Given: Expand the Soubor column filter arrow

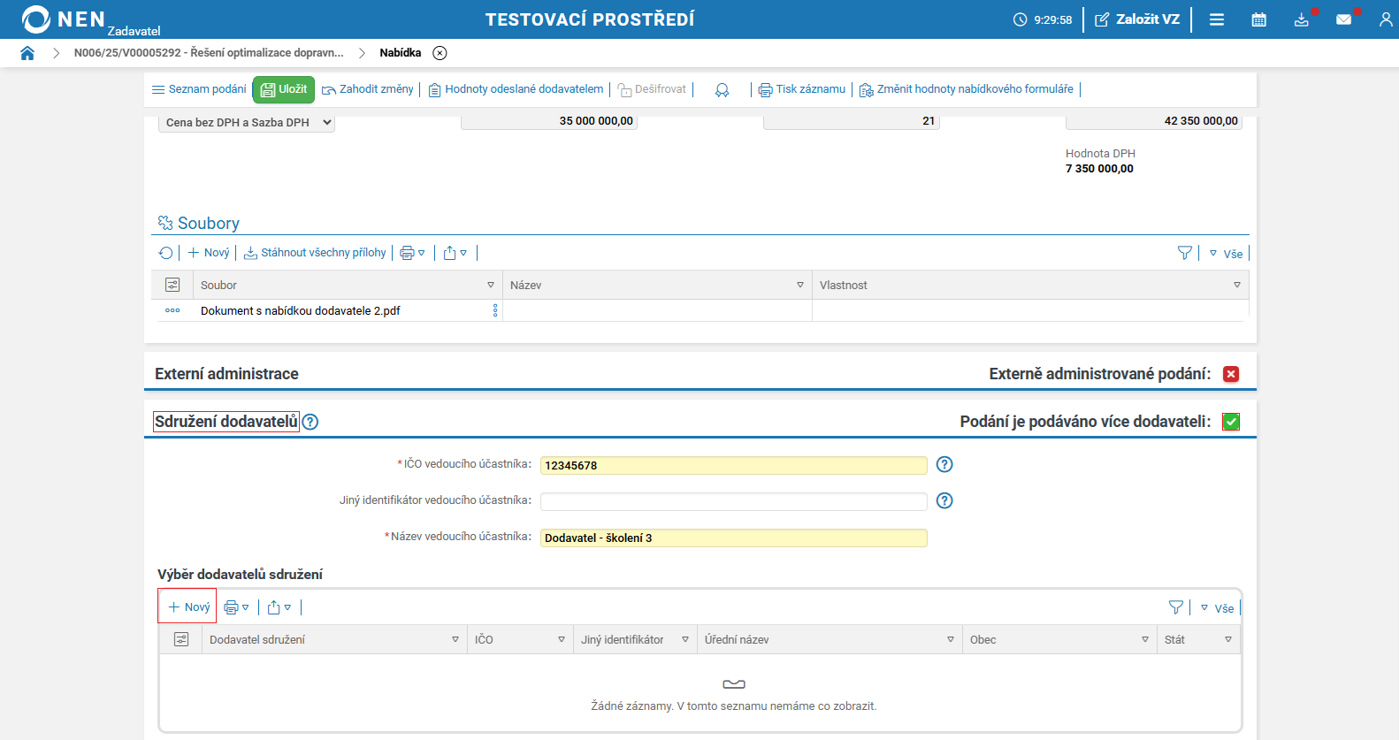Looking at the screenshot, I should (491, 285).
